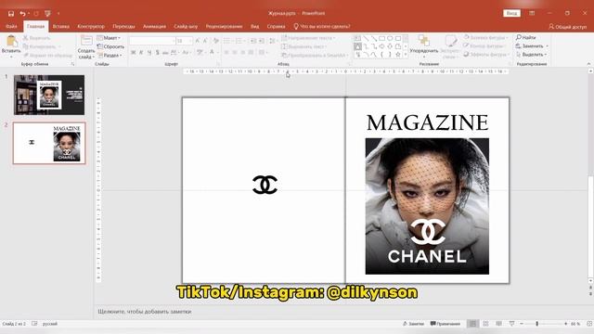
Task: Click Reset (Сбросить) slide button
Action: pos(110,46)
